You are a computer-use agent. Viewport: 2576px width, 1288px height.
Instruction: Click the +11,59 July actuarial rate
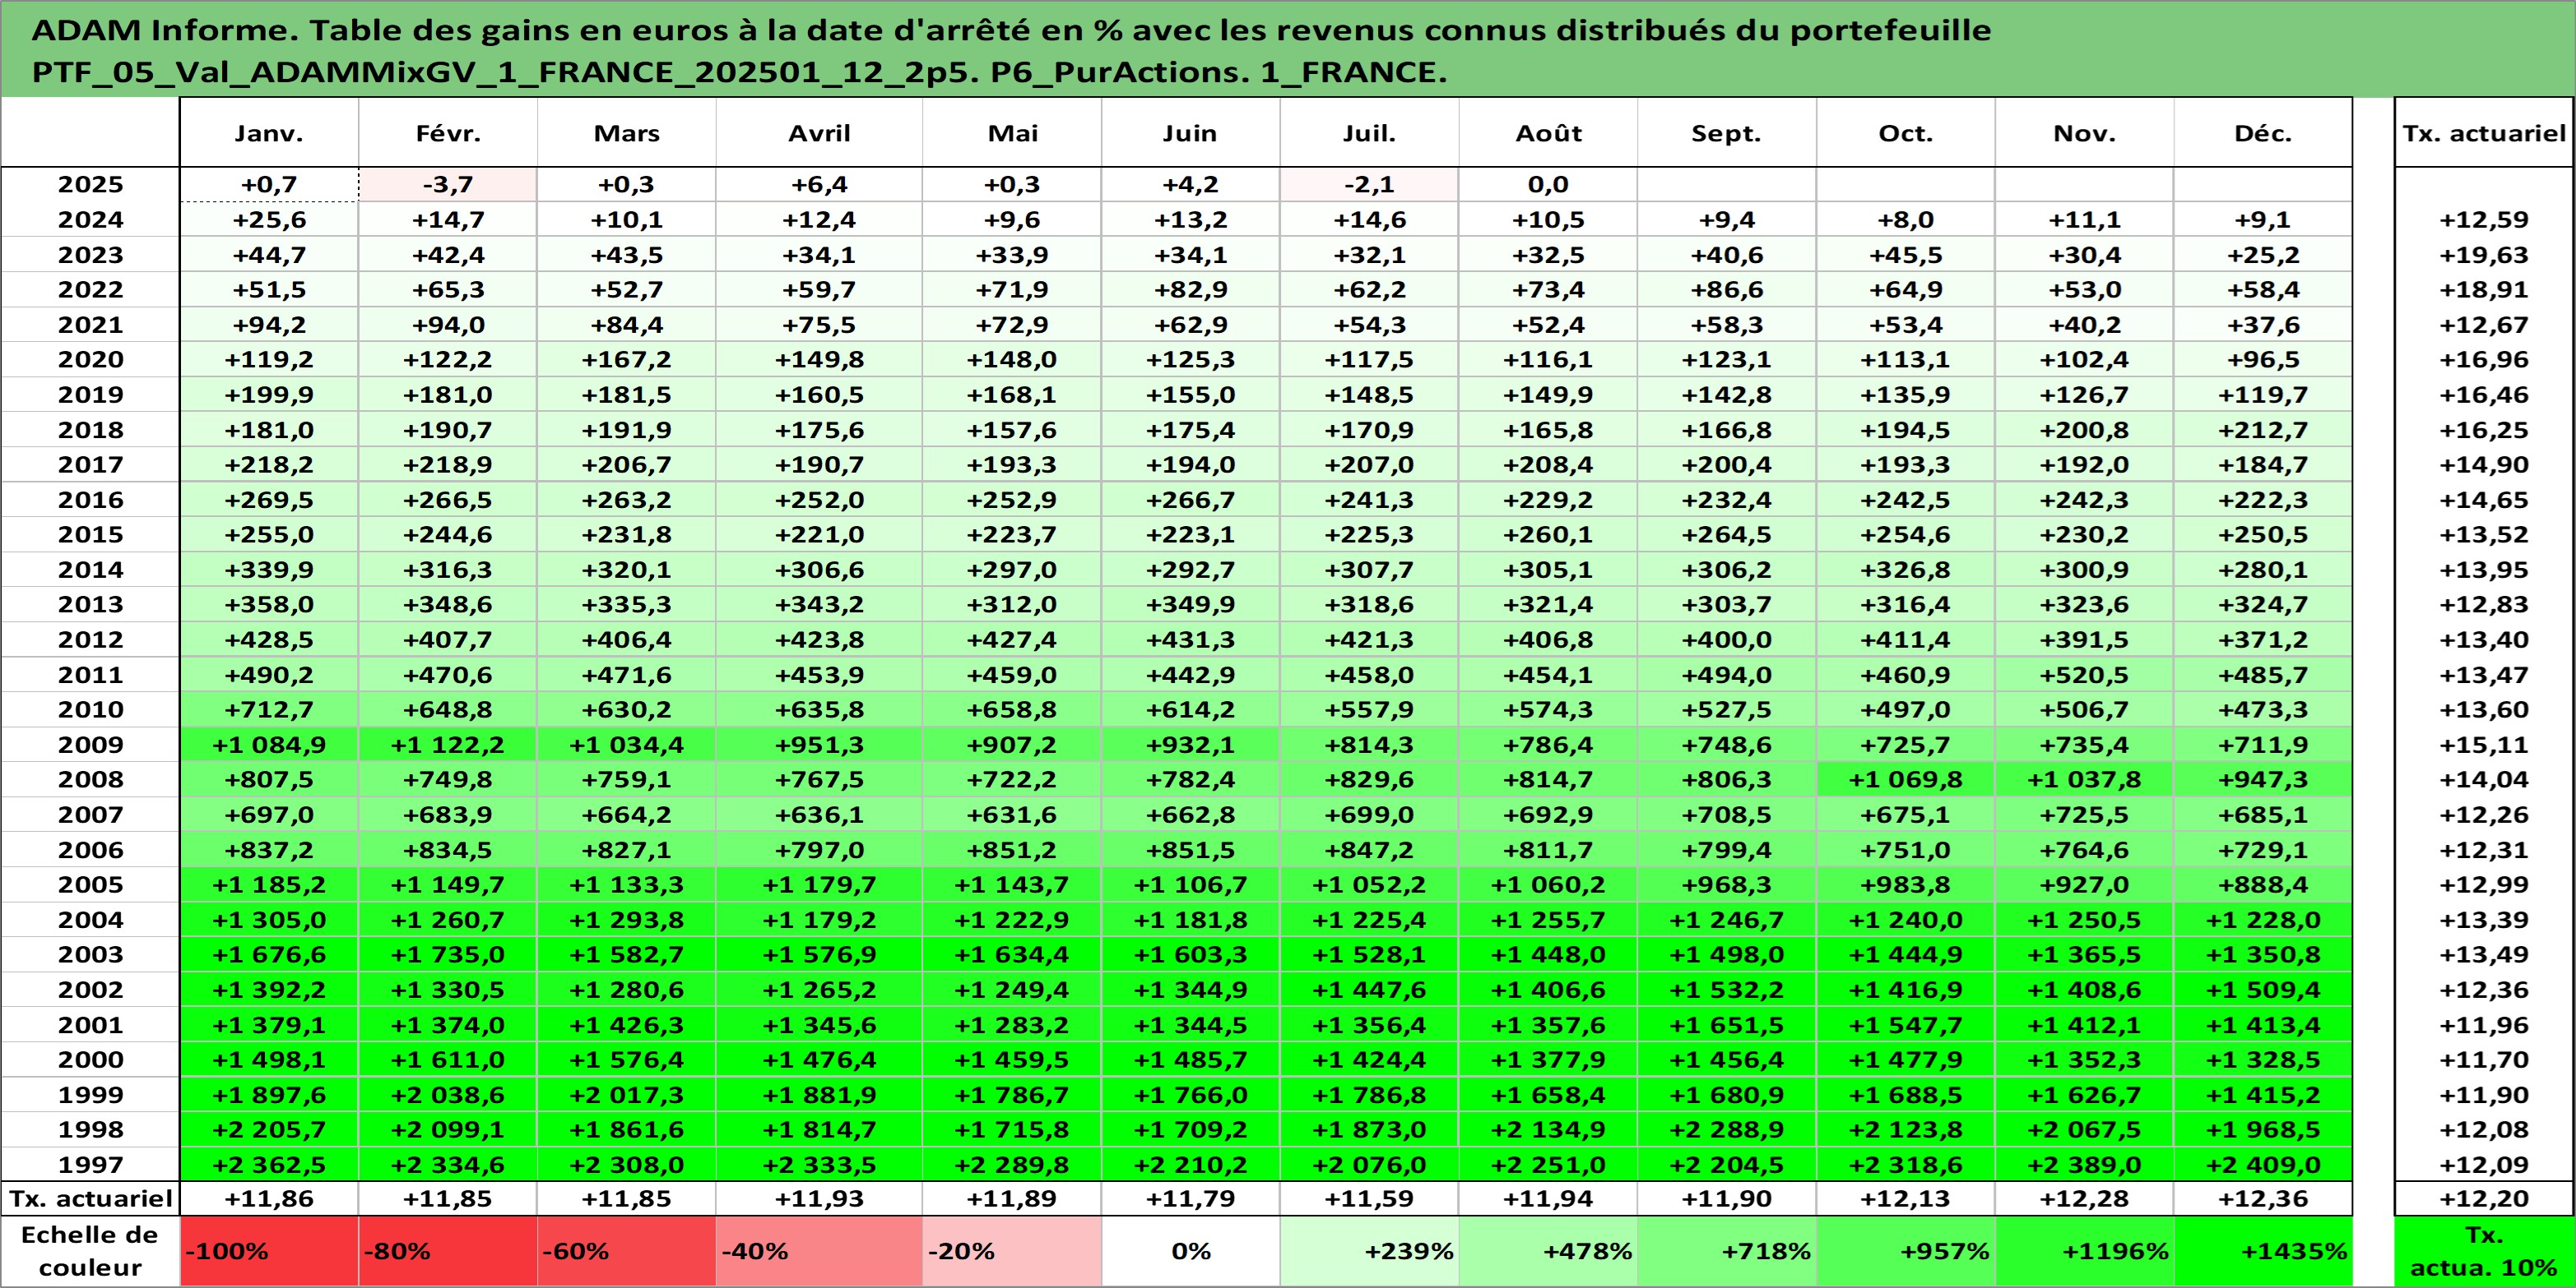(x=1369, y=1198)
